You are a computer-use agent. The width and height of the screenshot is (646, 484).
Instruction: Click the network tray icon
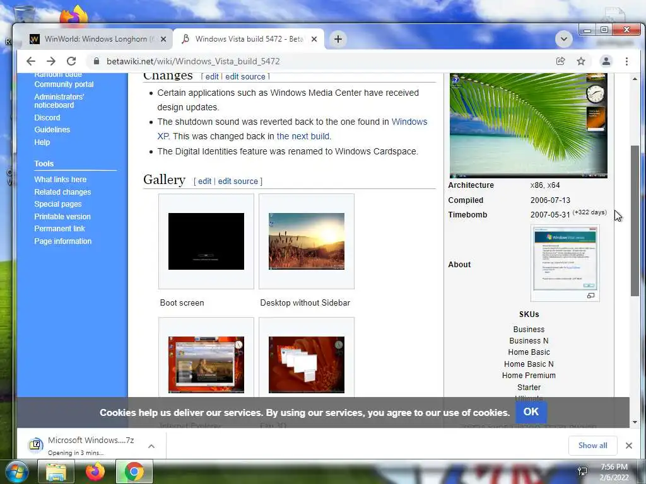click(x=582, y=471)
